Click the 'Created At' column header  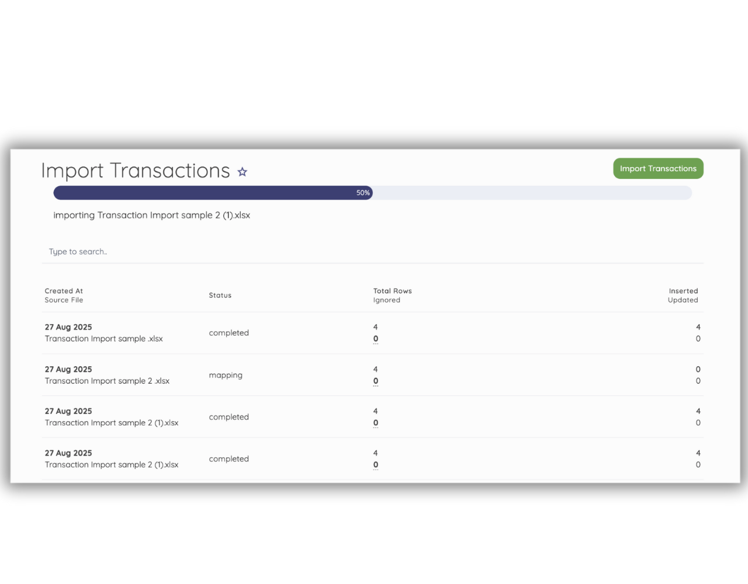[x=64, y=291]
